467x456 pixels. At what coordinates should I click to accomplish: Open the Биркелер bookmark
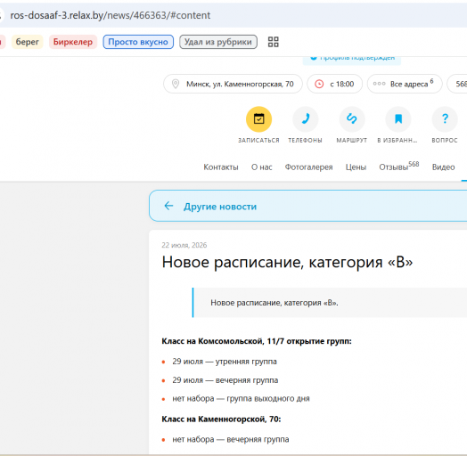(x=73, y=42)
